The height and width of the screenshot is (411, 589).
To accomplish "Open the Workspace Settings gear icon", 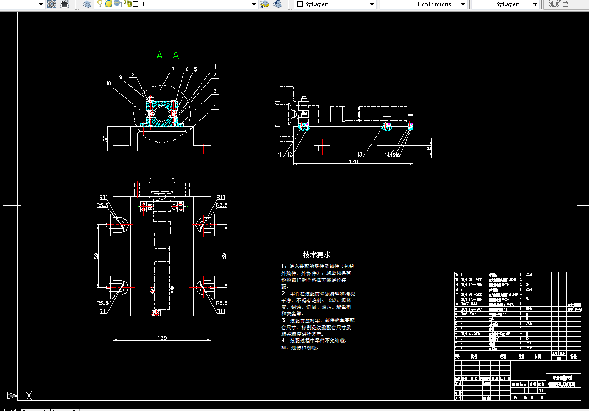I will 52,4.
